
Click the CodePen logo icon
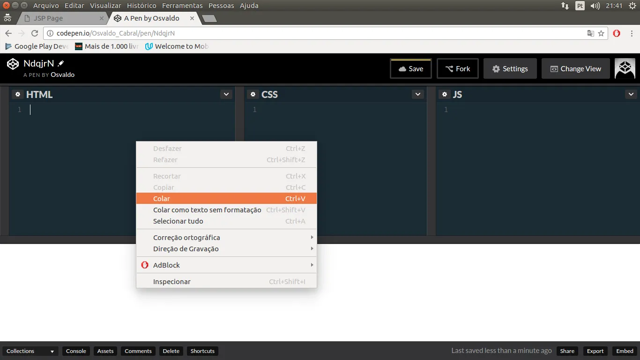click(x=13, y=64)
